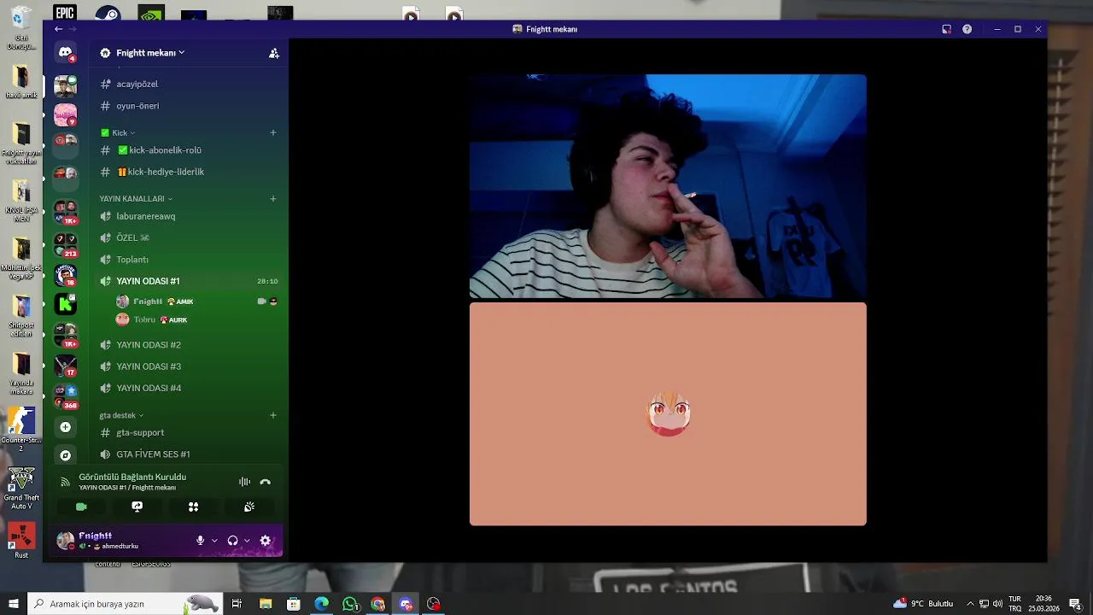The height and width of the screenshot is (615, 1093).
Task: Open the green Kick server icon
Action: click(65, 303)
